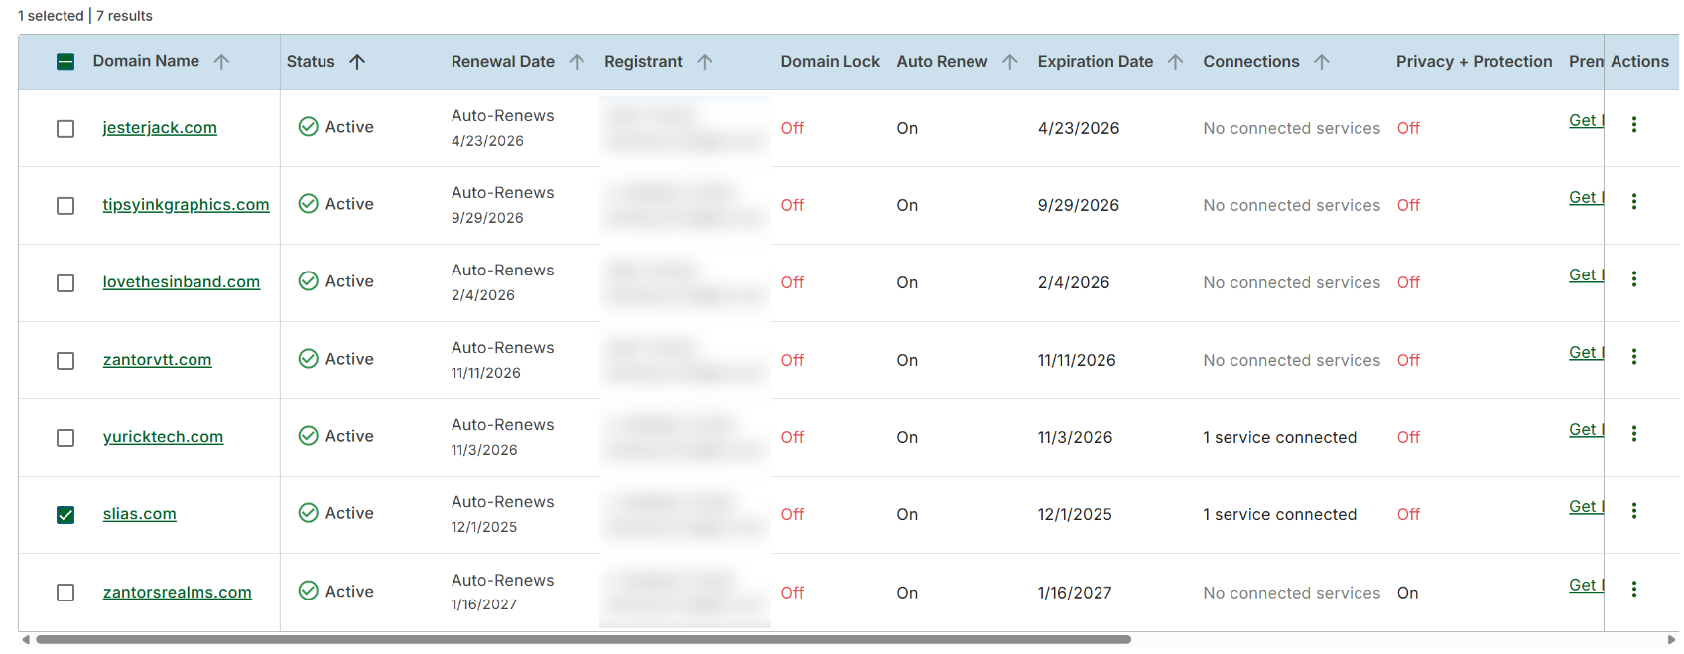1684x654 pixels.
Task: Click Status column sort arrow
Action: 357,61
